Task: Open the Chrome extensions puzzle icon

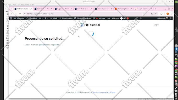Action: [x=162, y=14]
